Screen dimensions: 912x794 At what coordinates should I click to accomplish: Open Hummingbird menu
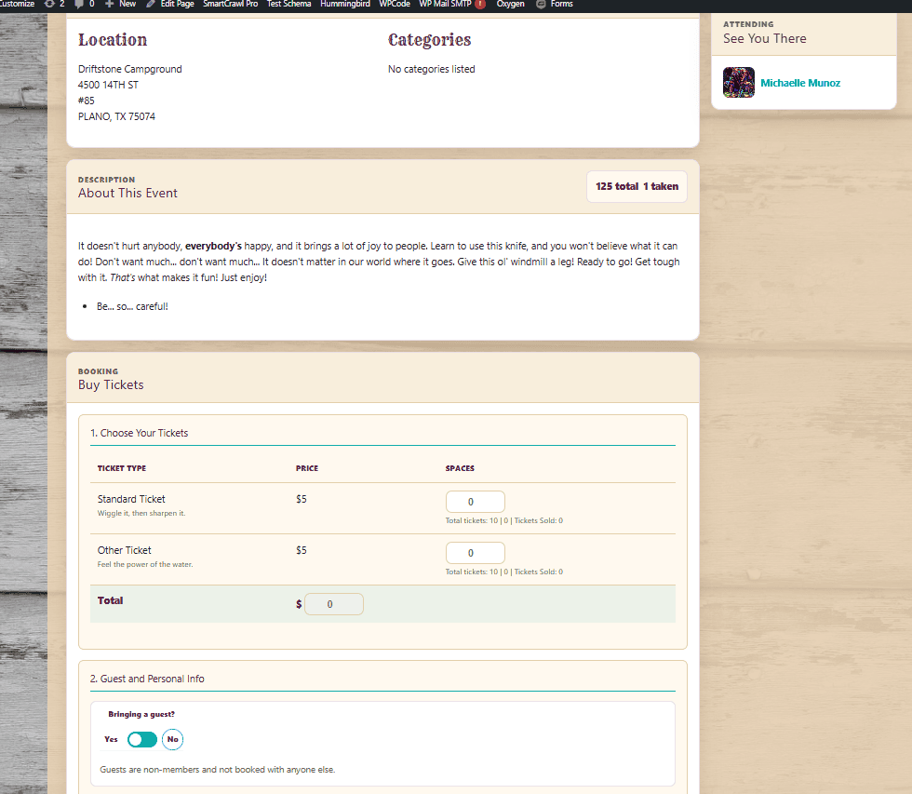(x=345, y=4)
